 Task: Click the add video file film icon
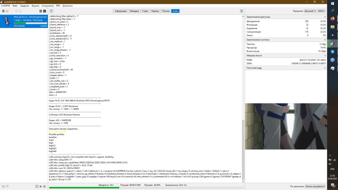3,11
